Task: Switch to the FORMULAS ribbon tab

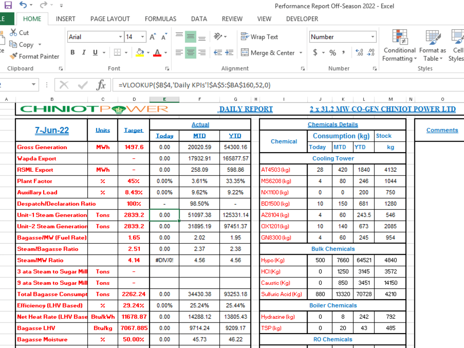Action: click(x=160, y=19)
